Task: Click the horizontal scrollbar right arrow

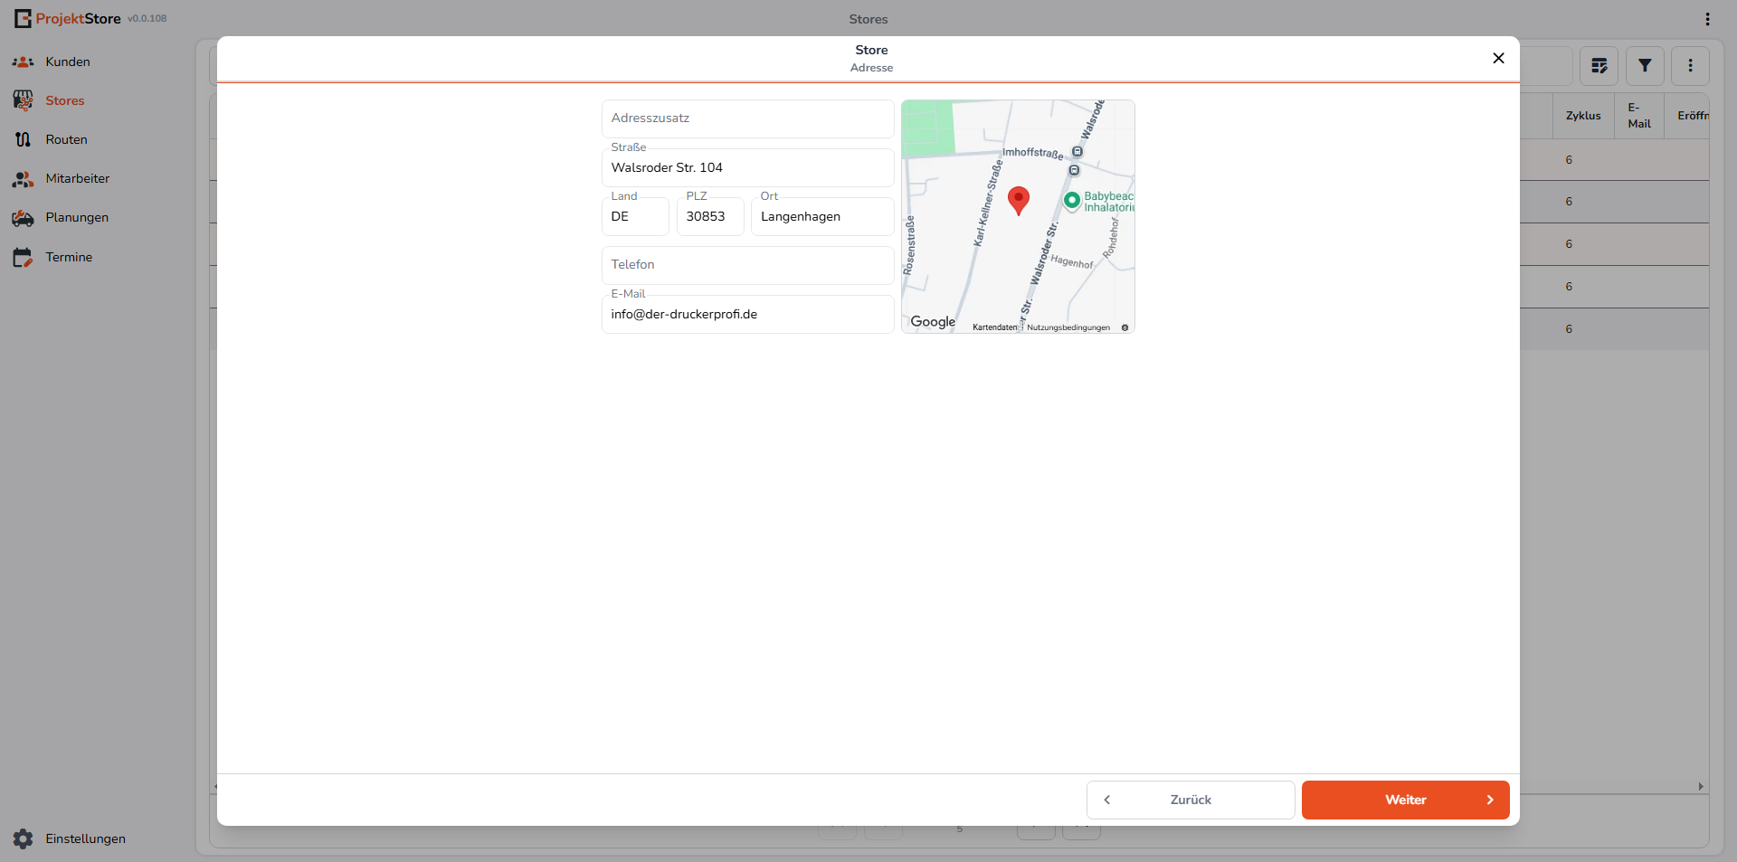Action: pos(1701,787)
